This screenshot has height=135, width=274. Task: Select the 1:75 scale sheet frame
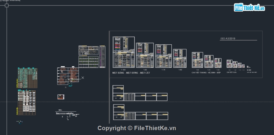[163, 56]
